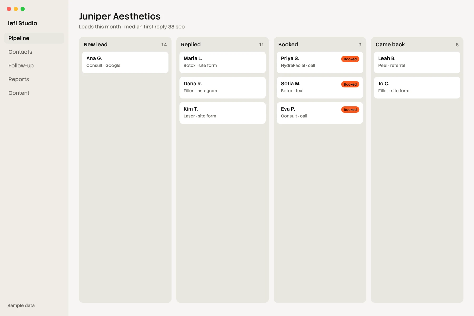This screenshot has height=316, width=474.
Task: Close the window with red button
Action: (9, 9)
